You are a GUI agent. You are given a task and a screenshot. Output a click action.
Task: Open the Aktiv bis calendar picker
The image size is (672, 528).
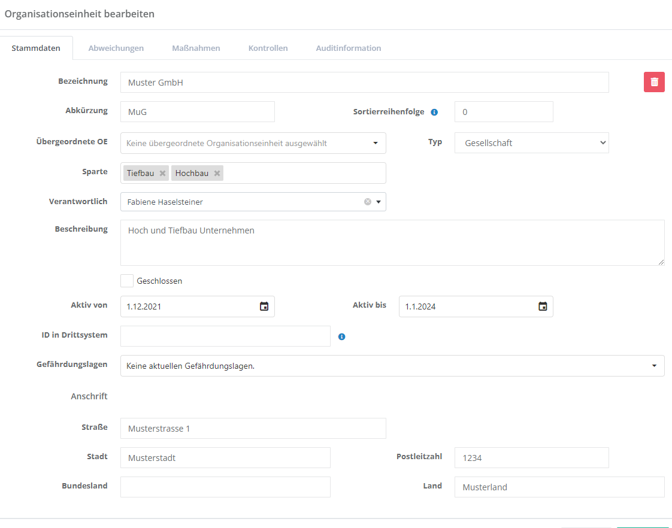(x=542, y=307)
